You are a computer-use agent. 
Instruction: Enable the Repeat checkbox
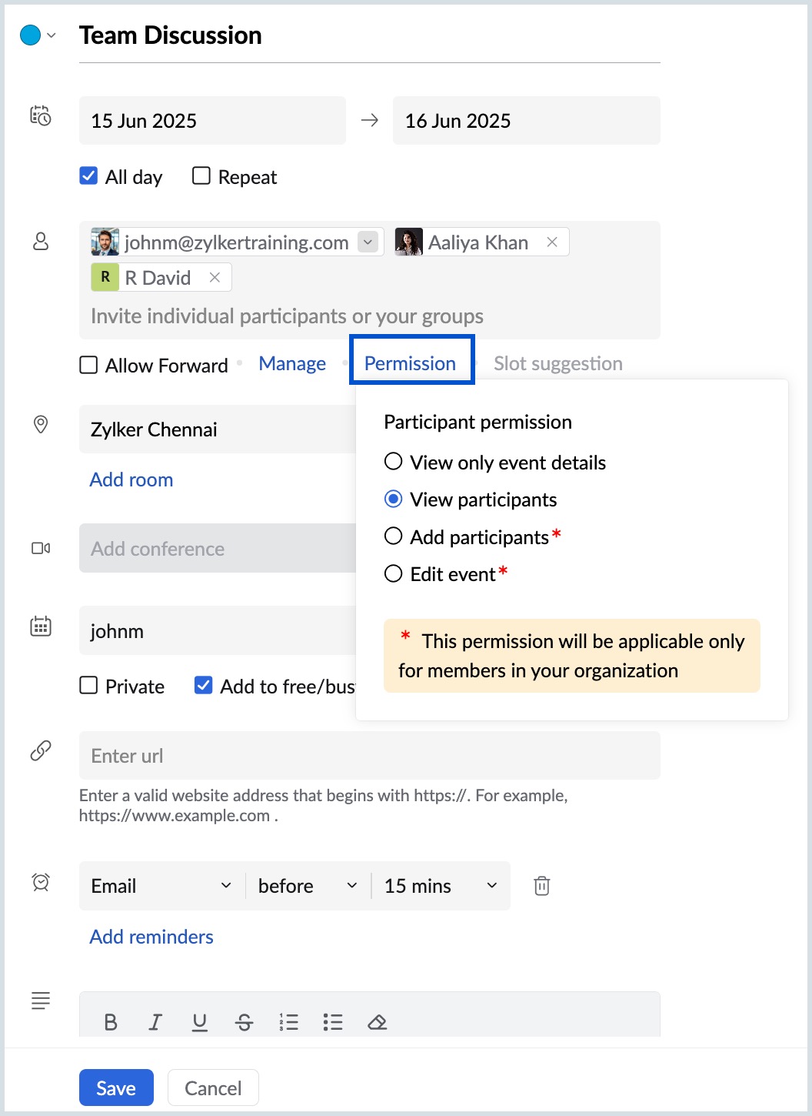click(x=201, y=176)
